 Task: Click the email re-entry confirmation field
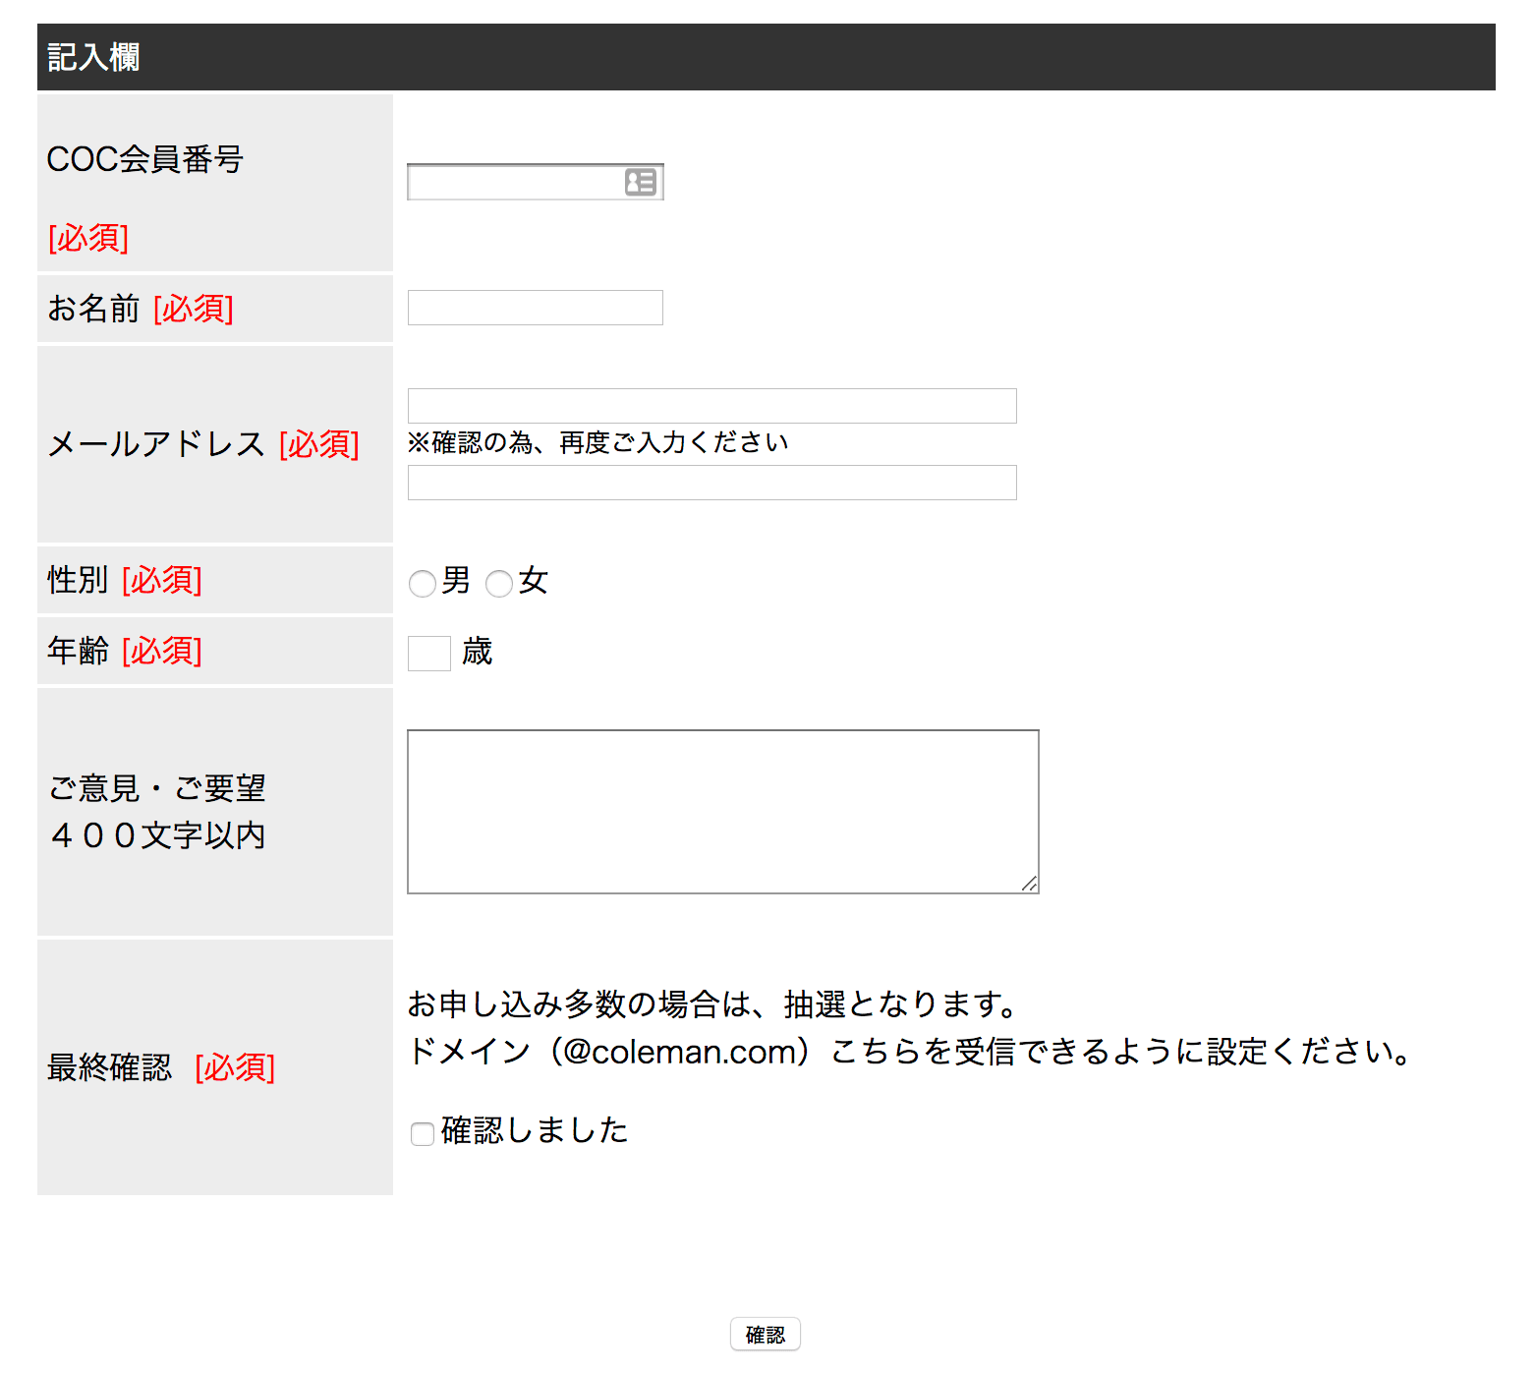coord(711,483)
